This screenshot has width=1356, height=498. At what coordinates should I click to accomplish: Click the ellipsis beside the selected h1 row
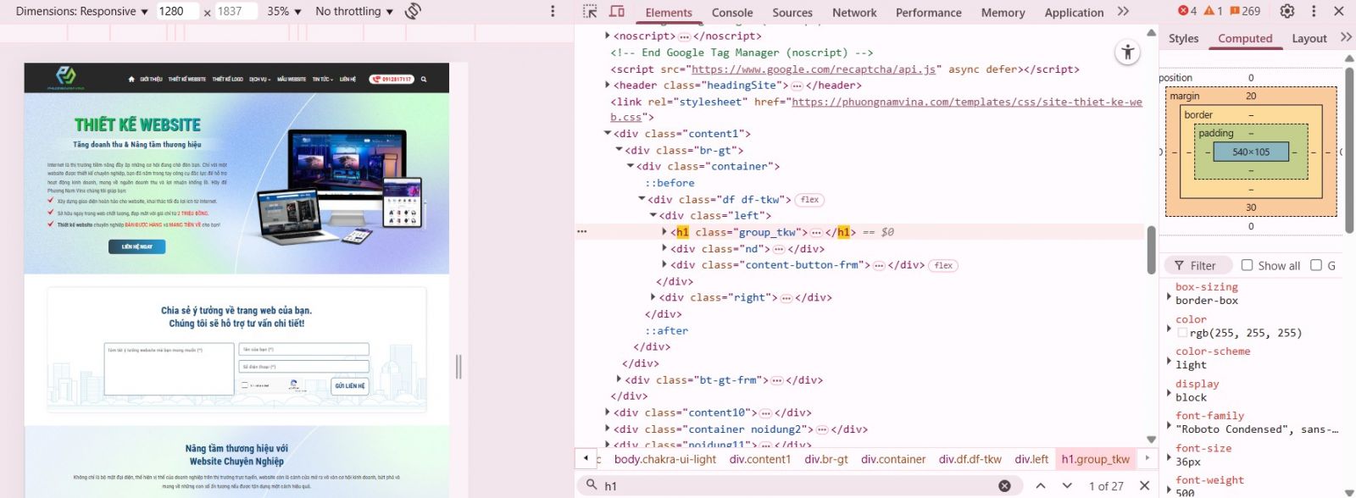click(581, 231)
